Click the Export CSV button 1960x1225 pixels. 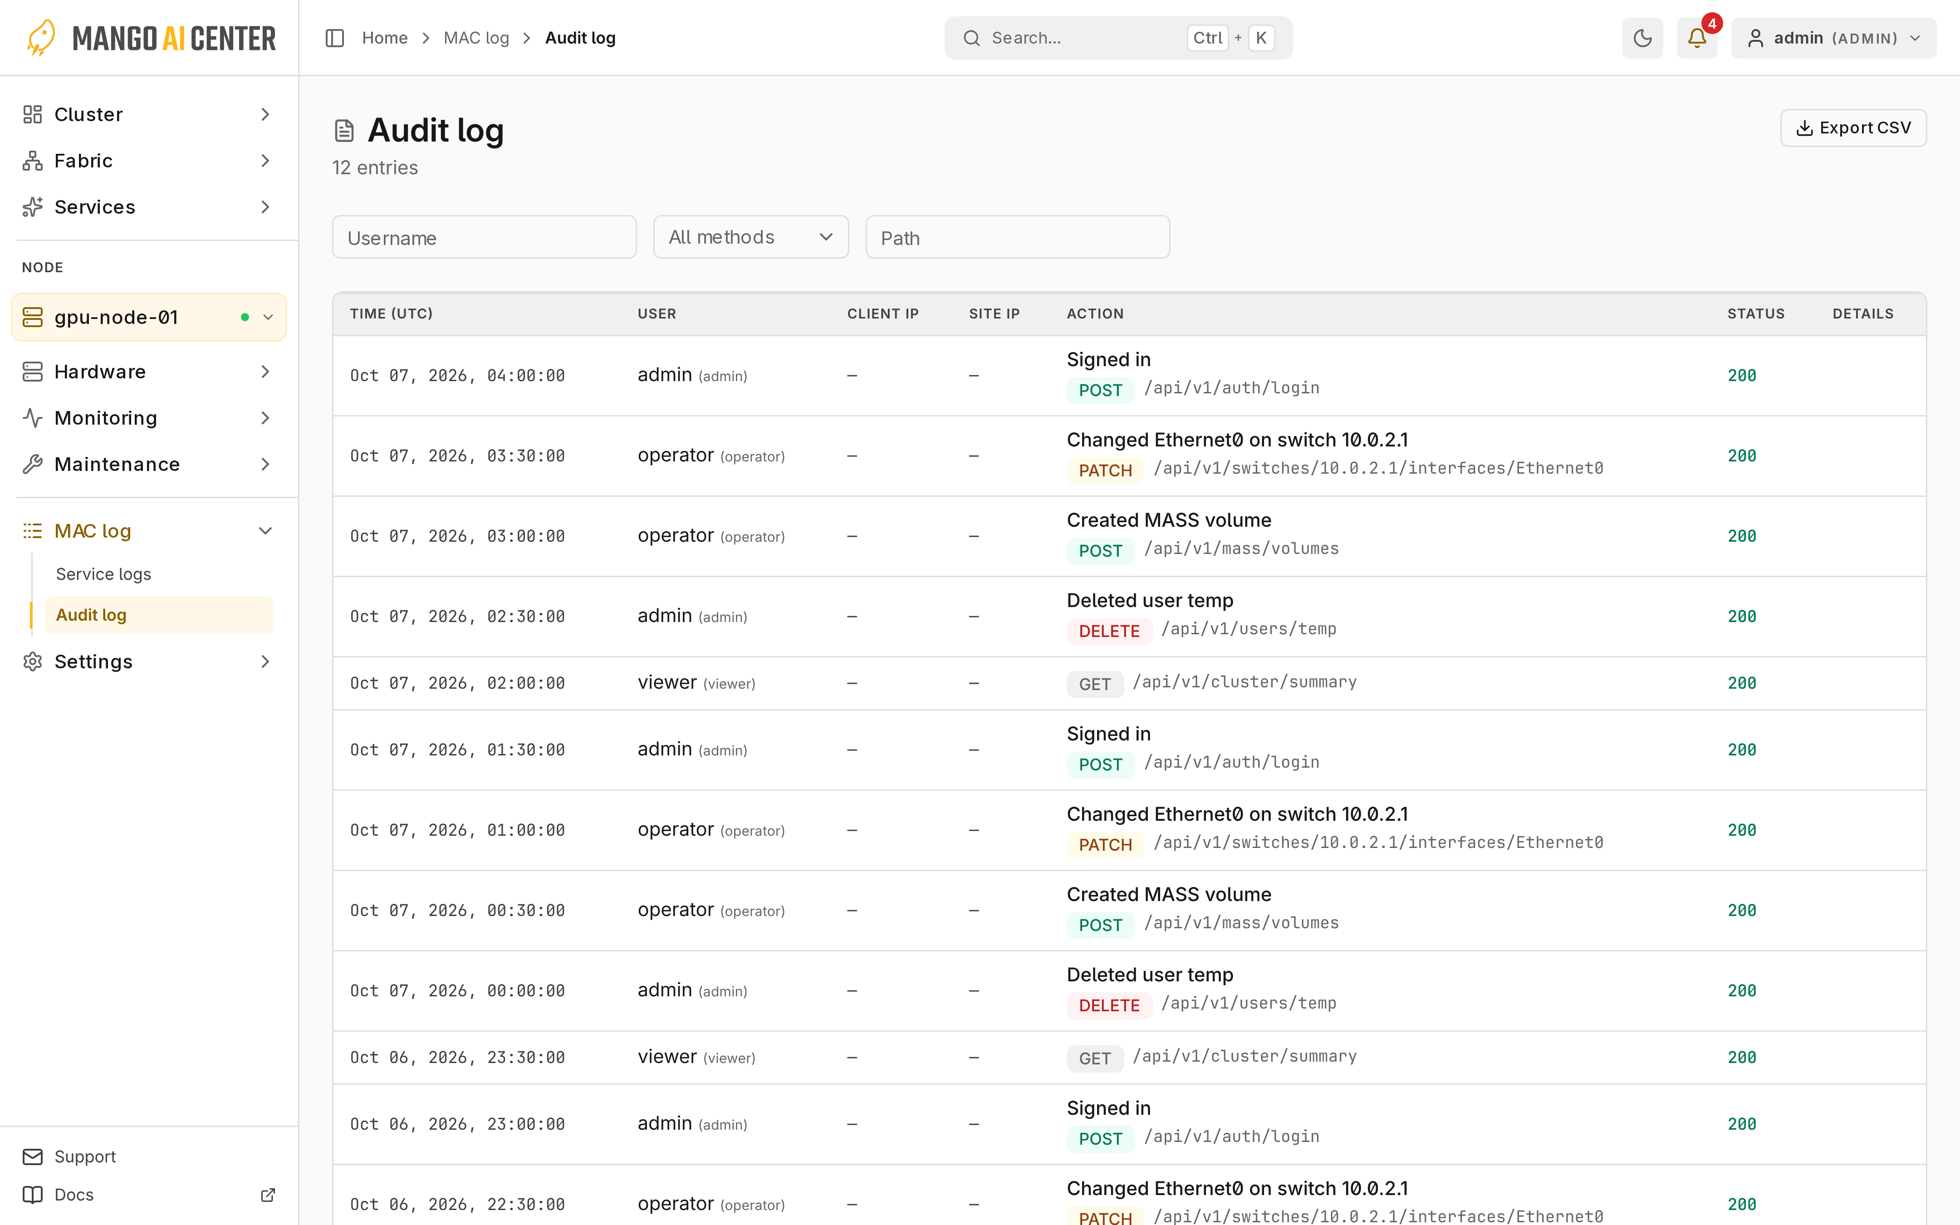click(1853, 128)
